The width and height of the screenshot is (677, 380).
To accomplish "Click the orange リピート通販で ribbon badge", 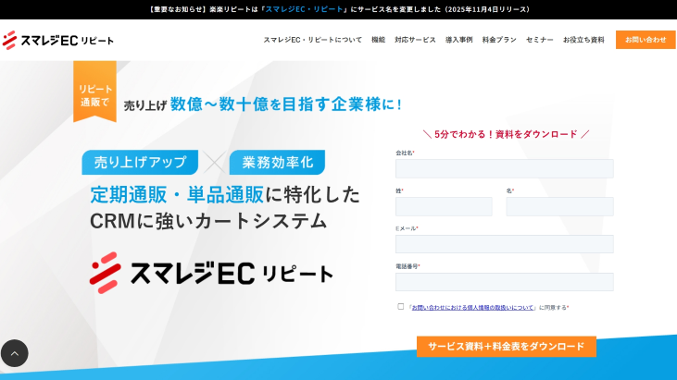I will point(94,92).
